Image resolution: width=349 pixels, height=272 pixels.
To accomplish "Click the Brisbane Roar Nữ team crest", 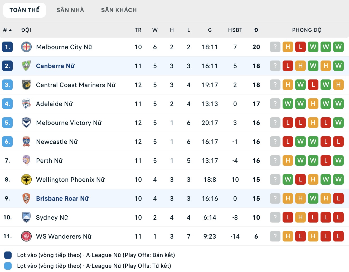I will 26,199.
